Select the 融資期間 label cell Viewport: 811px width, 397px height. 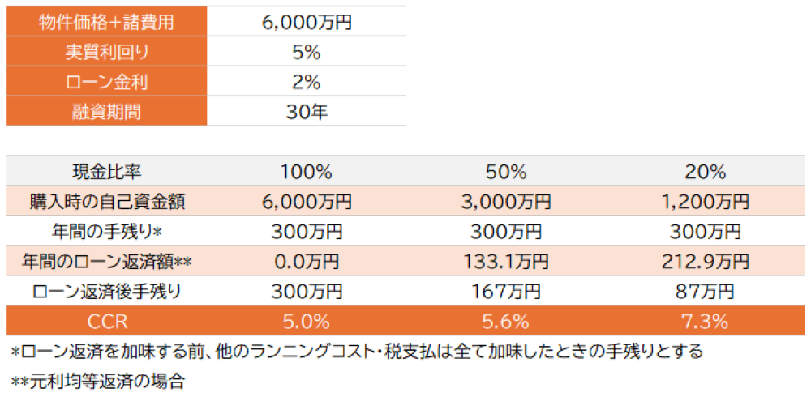coord(107,111)
